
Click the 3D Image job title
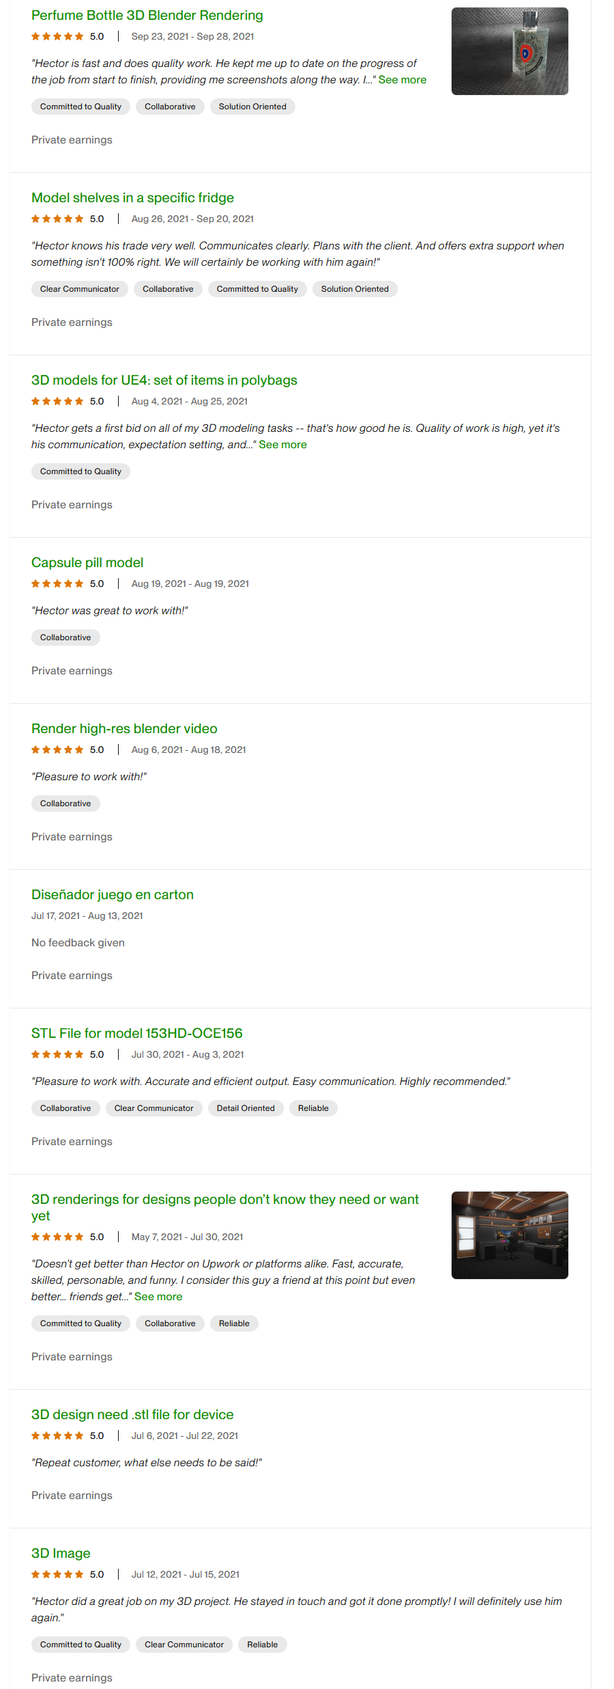click(61, 1554)
